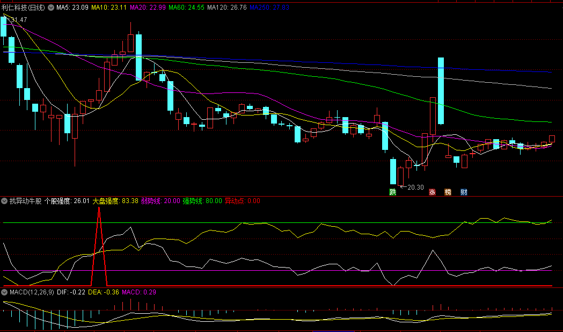Click the DIF: -0.22 value

[x=71, y=292]
